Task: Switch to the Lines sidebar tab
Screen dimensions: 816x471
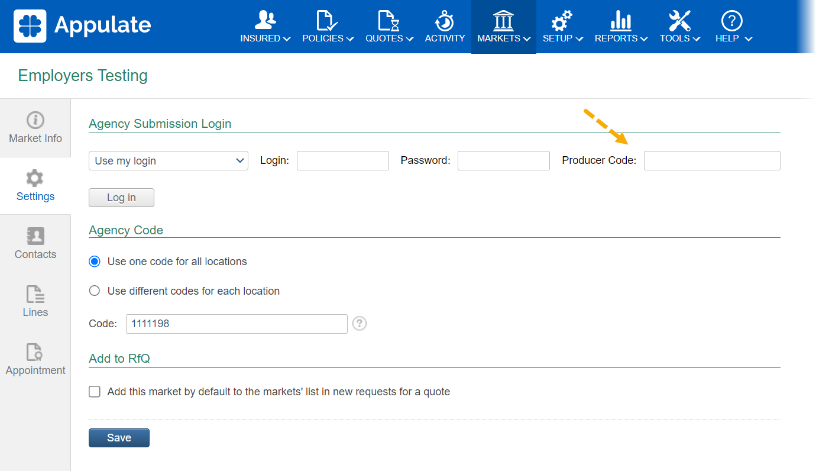Action: 35,302
